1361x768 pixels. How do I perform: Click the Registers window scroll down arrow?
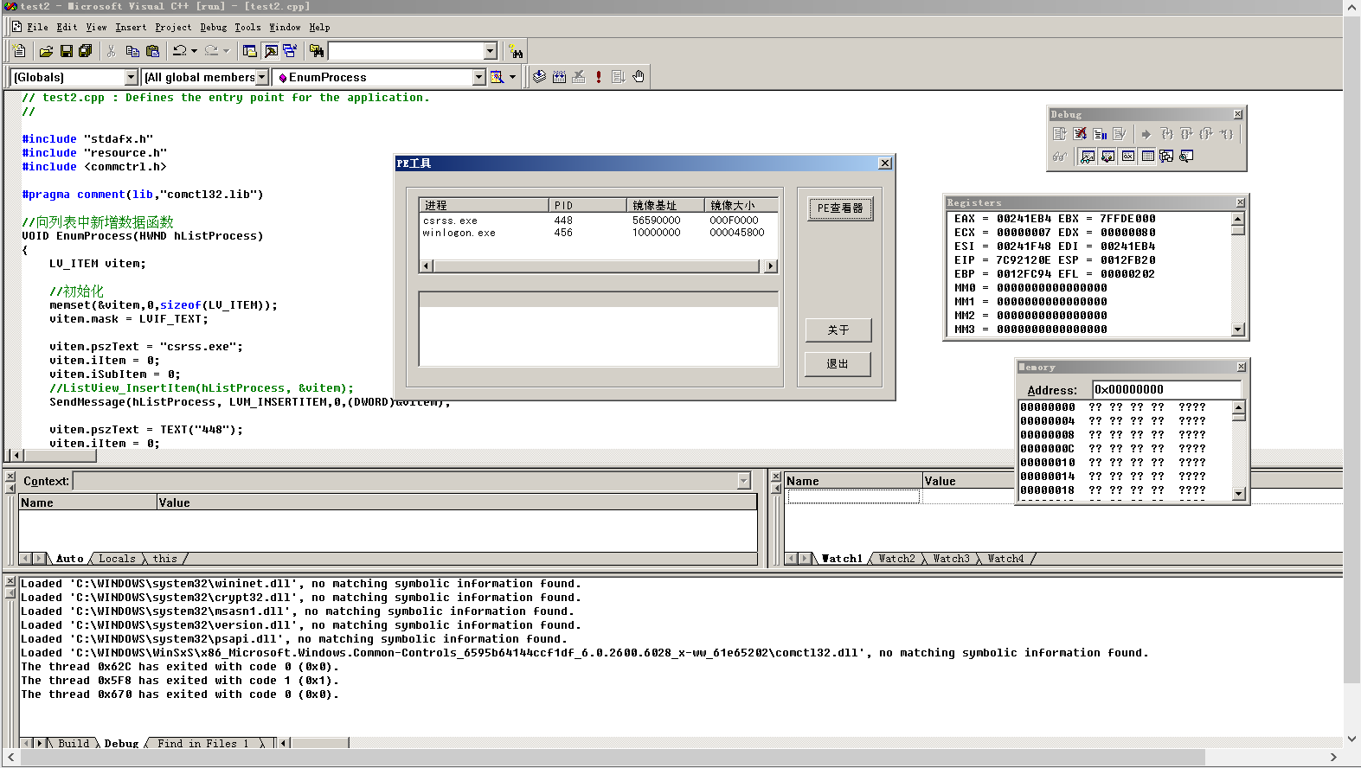coord(1238,330)
